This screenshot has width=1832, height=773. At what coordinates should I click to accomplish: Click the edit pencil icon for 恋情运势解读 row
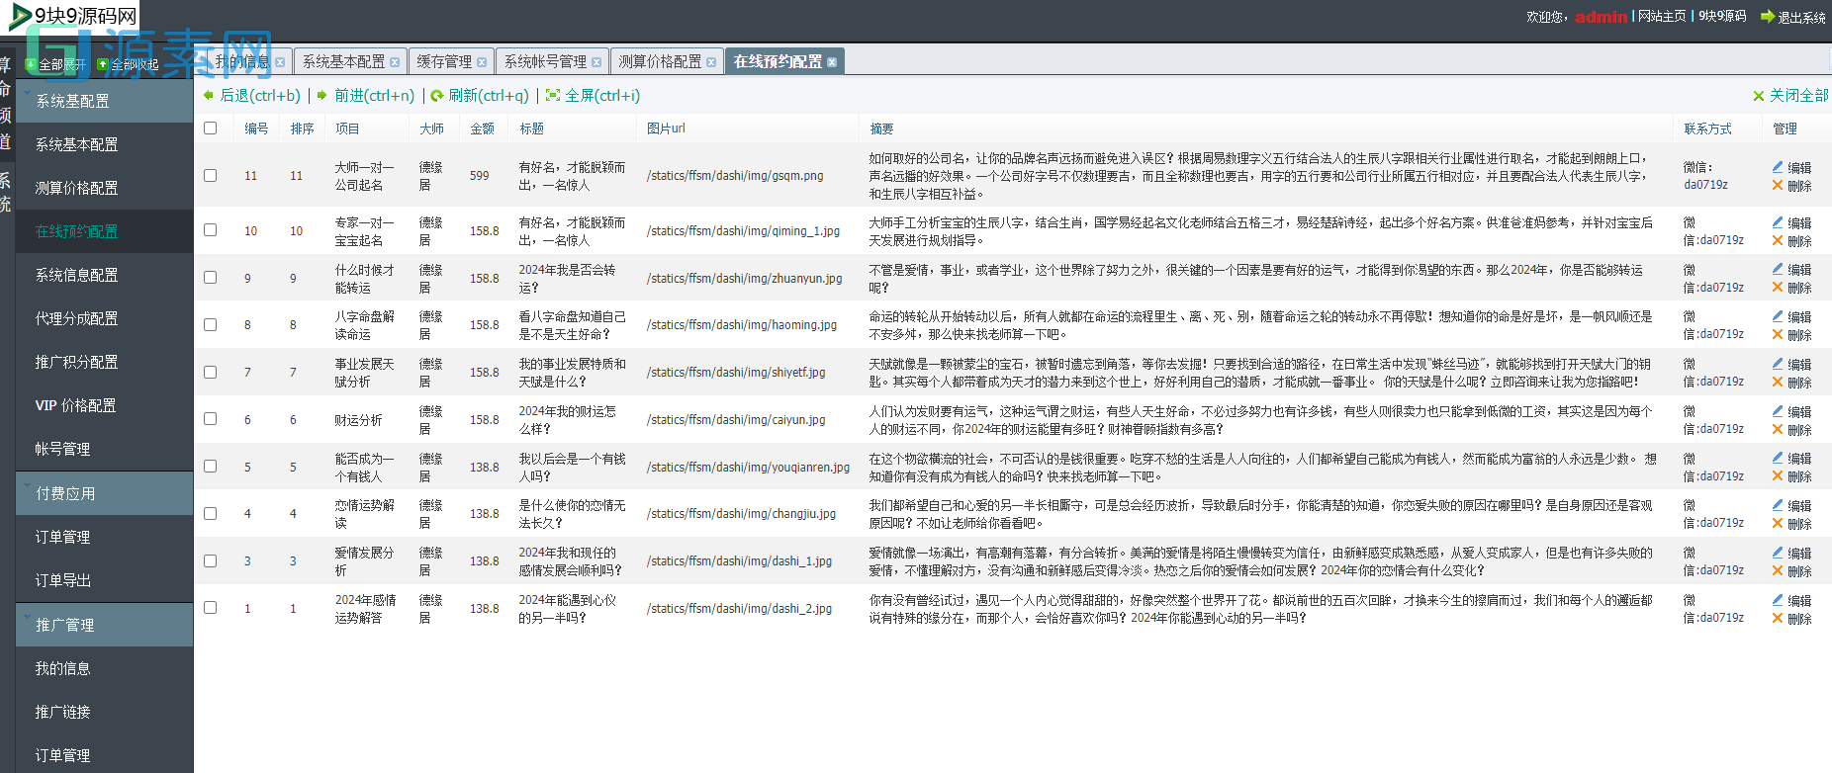coord(1778,505)
